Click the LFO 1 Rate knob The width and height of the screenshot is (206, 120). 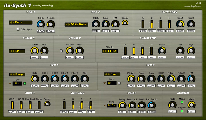(x=35, y=79)
